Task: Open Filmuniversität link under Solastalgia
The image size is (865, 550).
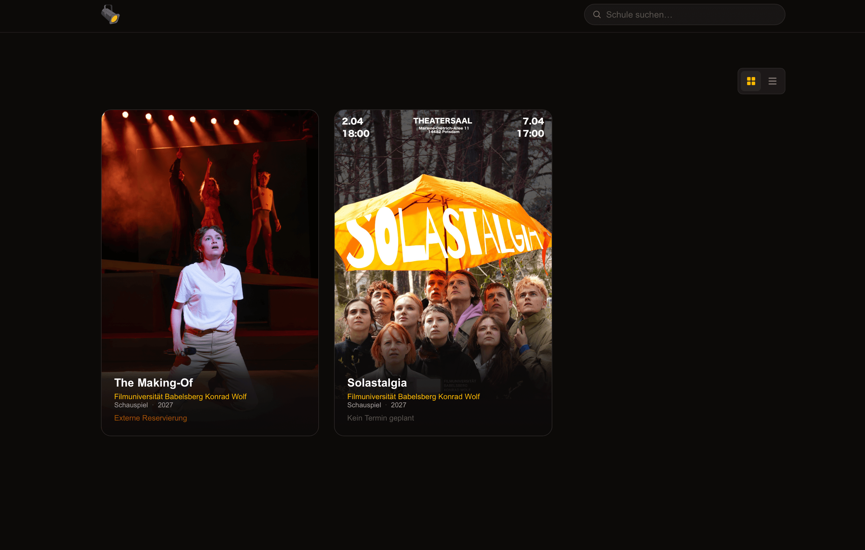Action: click(413, 396)
